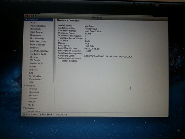Open the Power entry
This screenshot has height=139, width=185.
[33, 66]
